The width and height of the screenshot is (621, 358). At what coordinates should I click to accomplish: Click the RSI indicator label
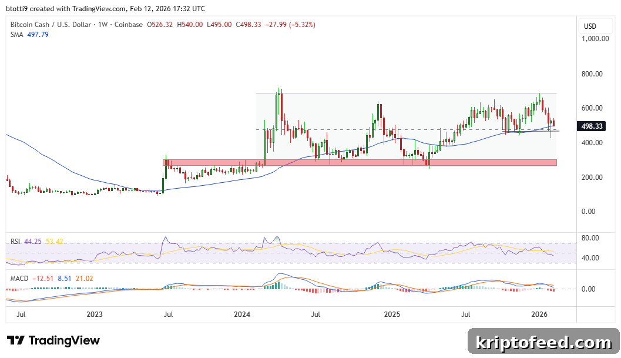(15, 242)
